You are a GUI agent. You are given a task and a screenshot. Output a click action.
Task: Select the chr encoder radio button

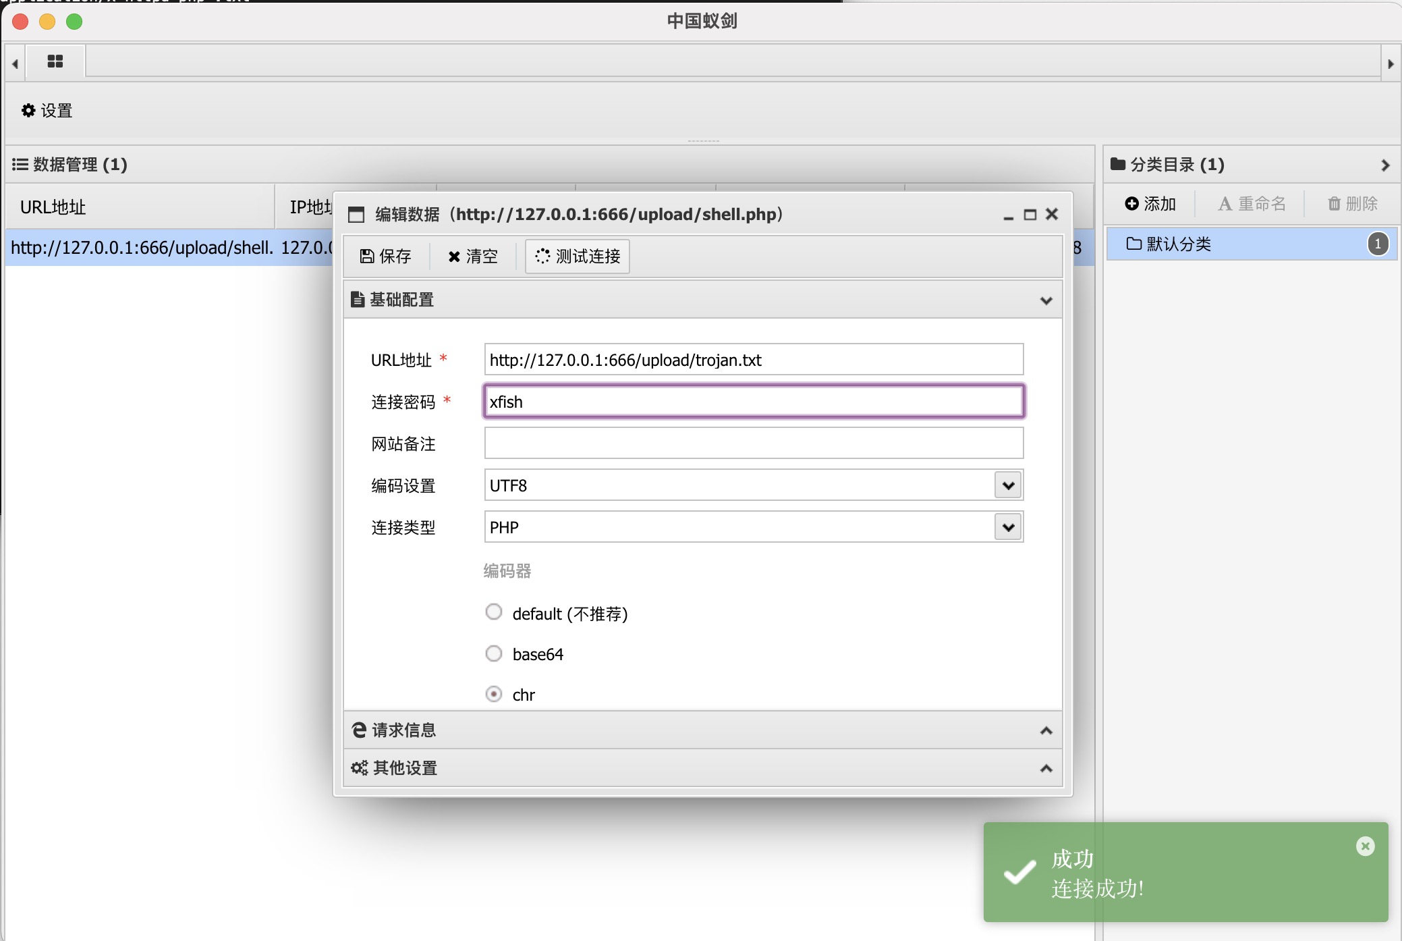494,694
